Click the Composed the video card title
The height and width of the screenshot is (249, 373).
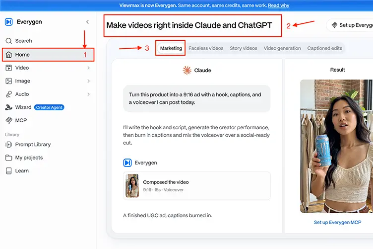click(x=166, y=182)
